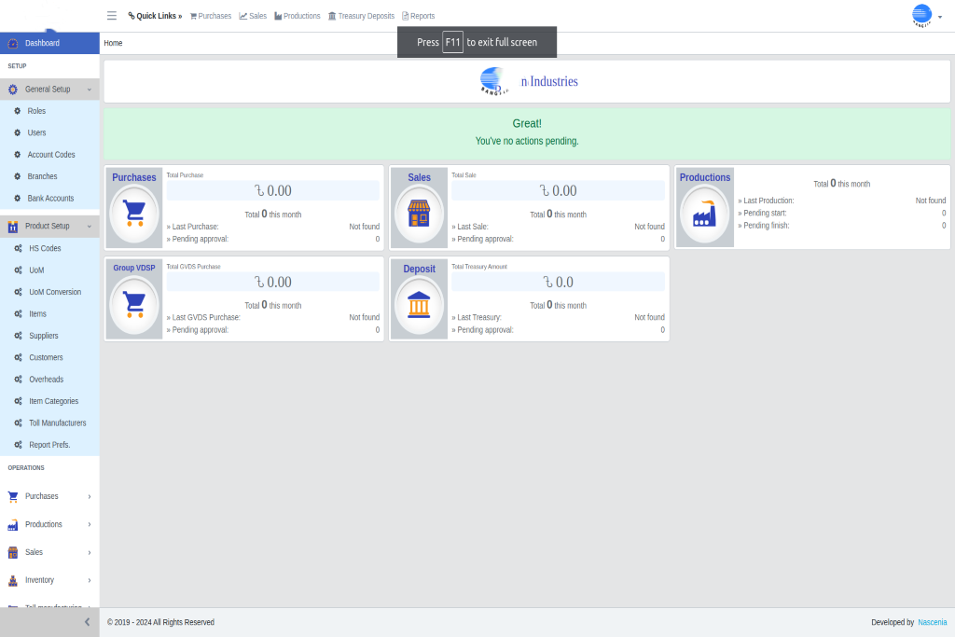Click the Purchases card cart icon
This screenshot has height=637, width=955.
[134, 214]
